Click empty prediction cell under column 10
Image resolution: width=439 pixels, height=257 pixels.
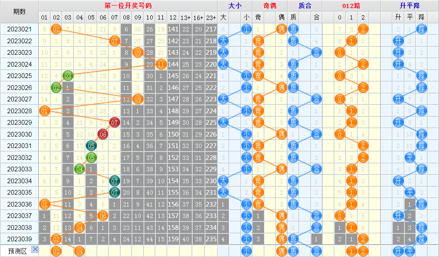pos(149,251)
